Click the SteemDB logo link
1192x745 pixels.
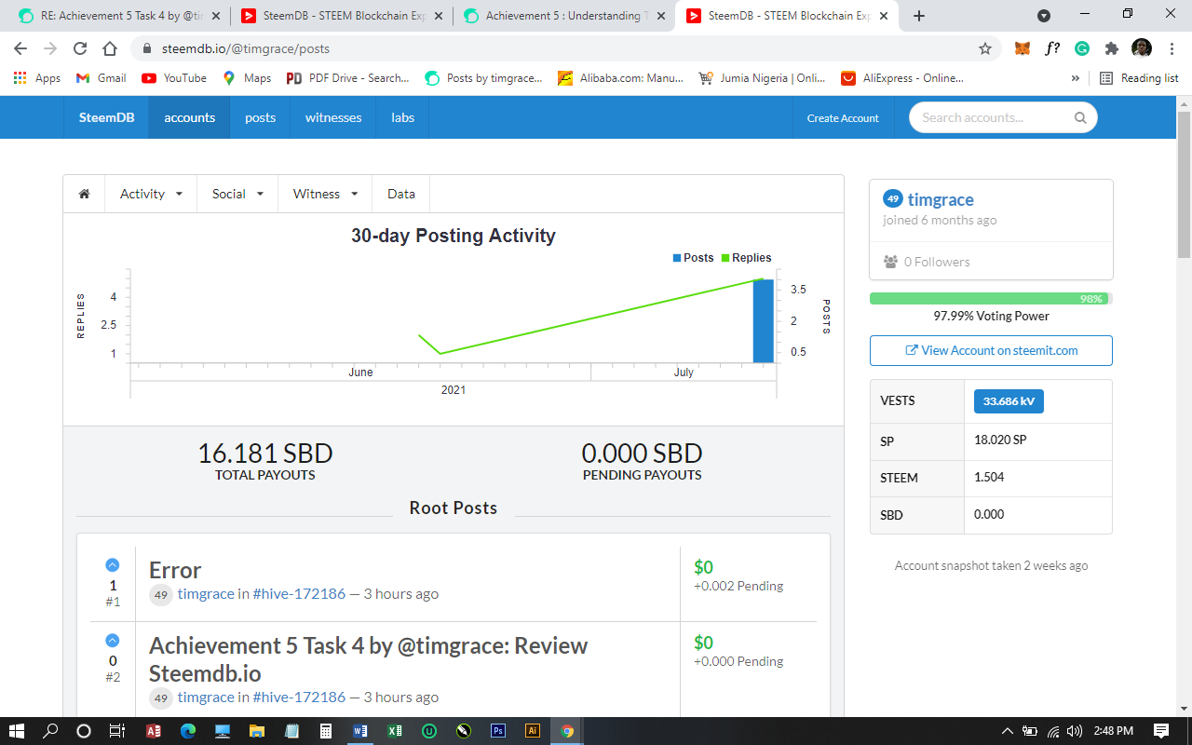coord(106,117)
